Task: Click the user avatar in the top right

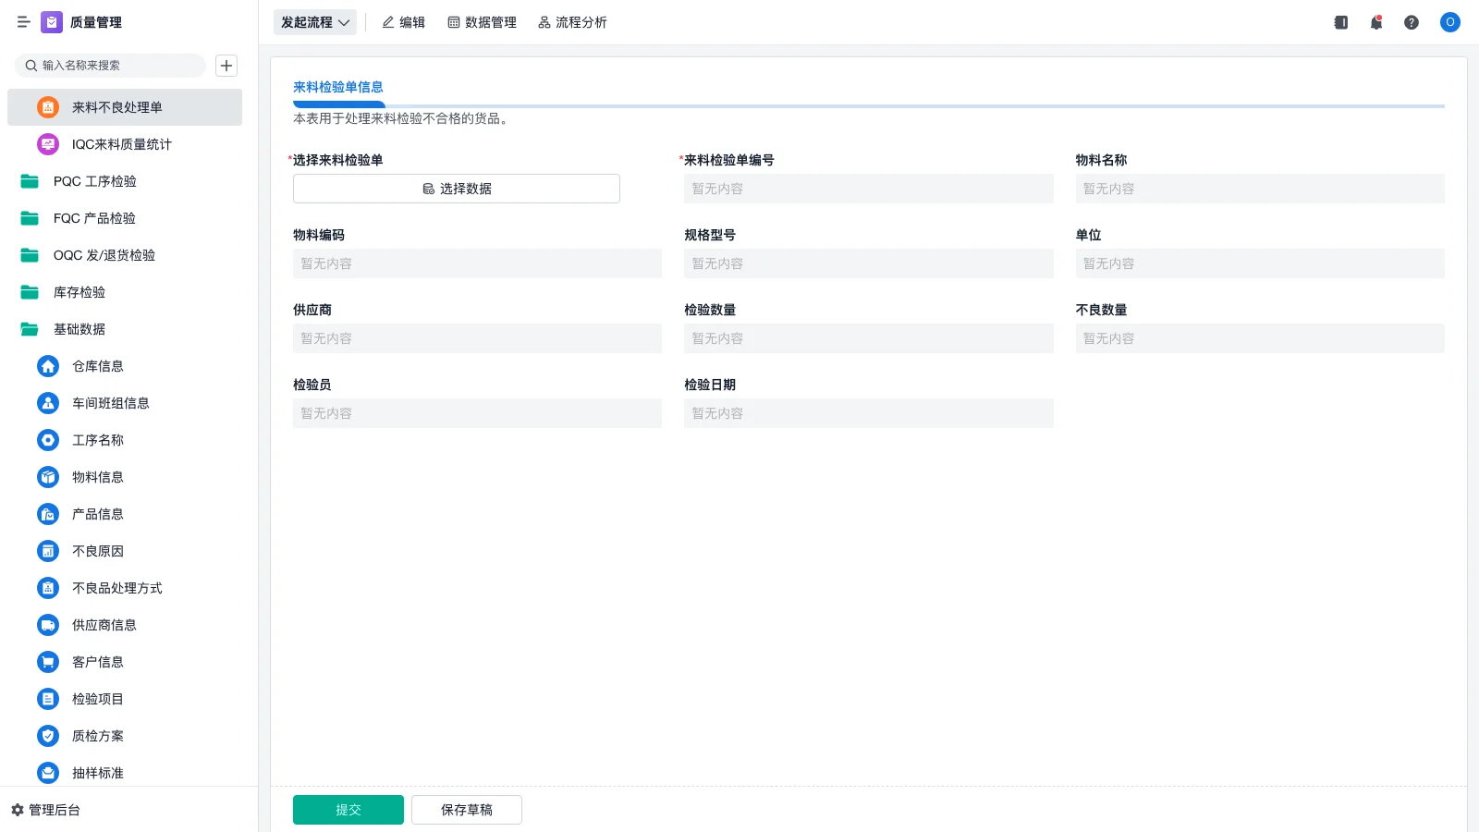Action: point(1449,22)
